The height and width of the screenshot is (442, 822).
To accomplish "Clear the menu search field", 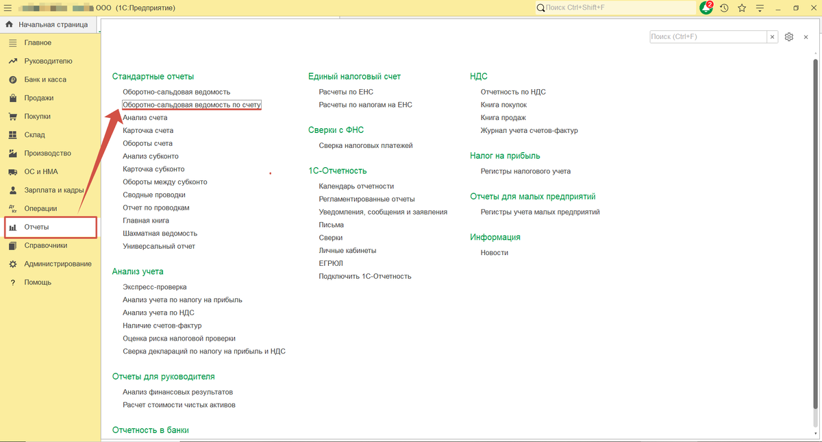I will [x=773, y=37].
